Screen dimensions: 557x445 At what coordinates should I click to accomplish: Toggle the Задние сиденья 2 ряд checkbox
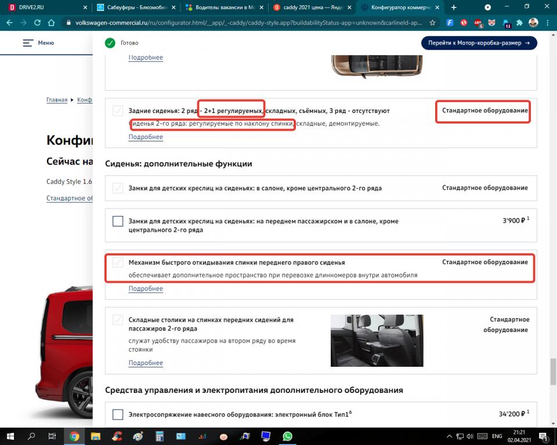(118, 110)
